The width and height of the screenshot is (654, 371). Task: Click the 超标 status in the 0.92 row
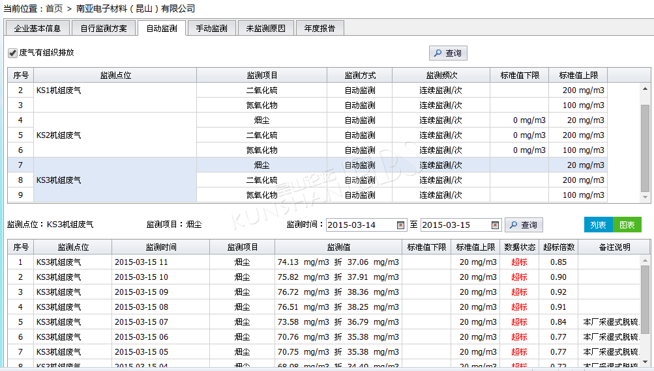point(519,292)
